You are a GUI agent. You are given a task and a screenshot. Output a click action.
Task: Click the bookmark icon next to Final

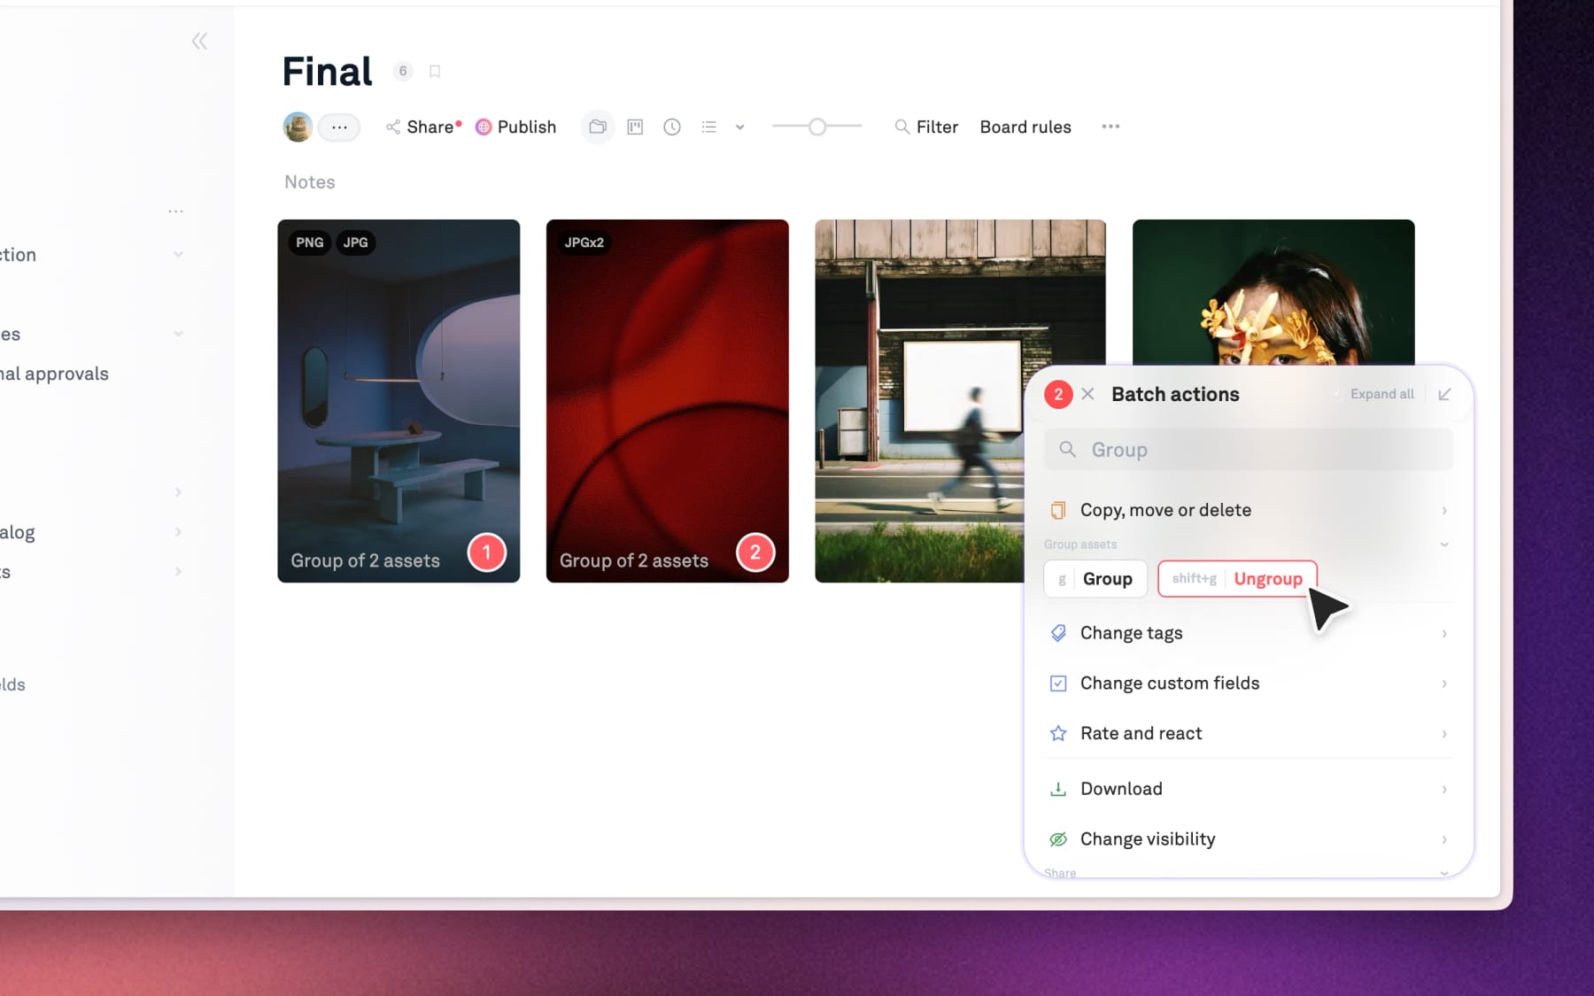click(x=435, y=72)
